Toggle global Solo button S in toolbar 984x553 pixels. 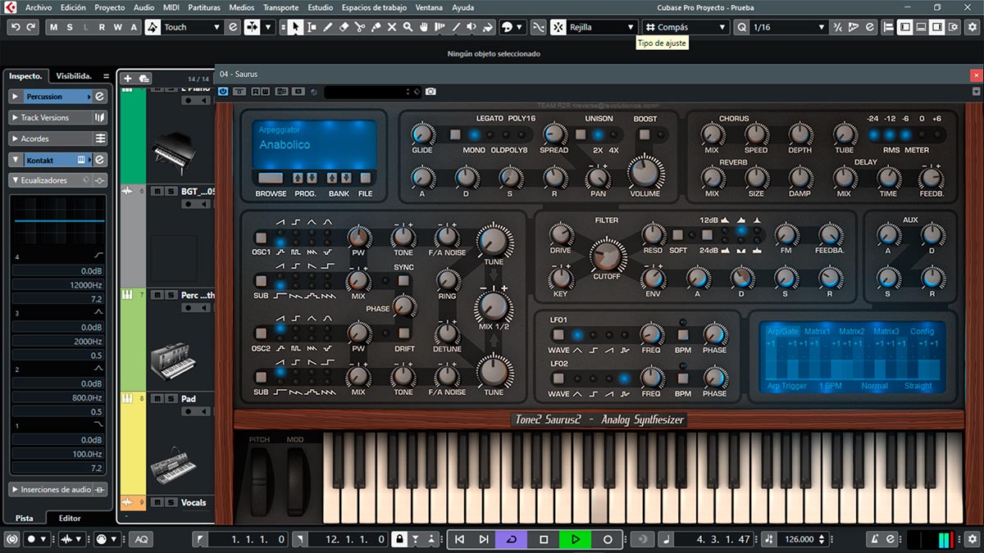click(x=71, y=27)
